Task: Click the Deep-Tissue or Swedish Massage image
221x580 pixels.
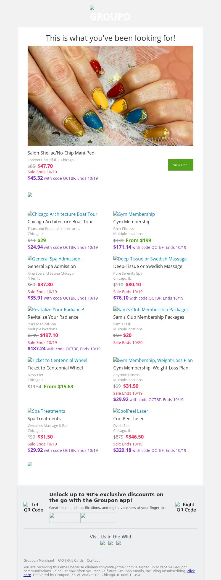Action: click(x=150, y=259)
